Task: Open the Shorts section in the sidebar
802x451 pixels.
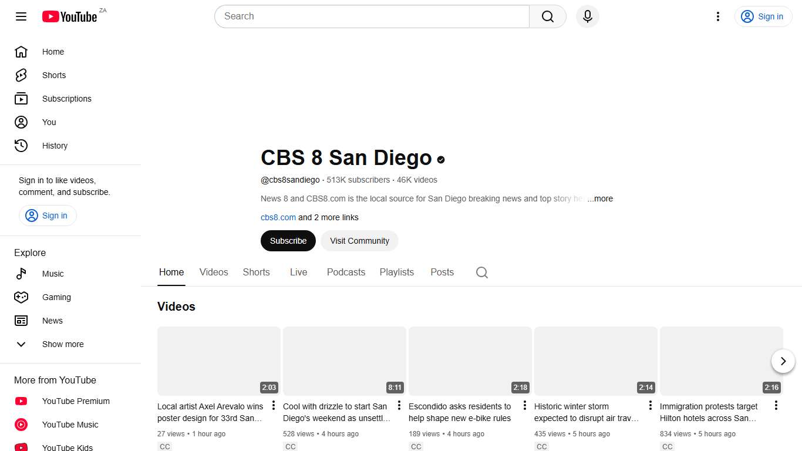Action: [53, 75]
